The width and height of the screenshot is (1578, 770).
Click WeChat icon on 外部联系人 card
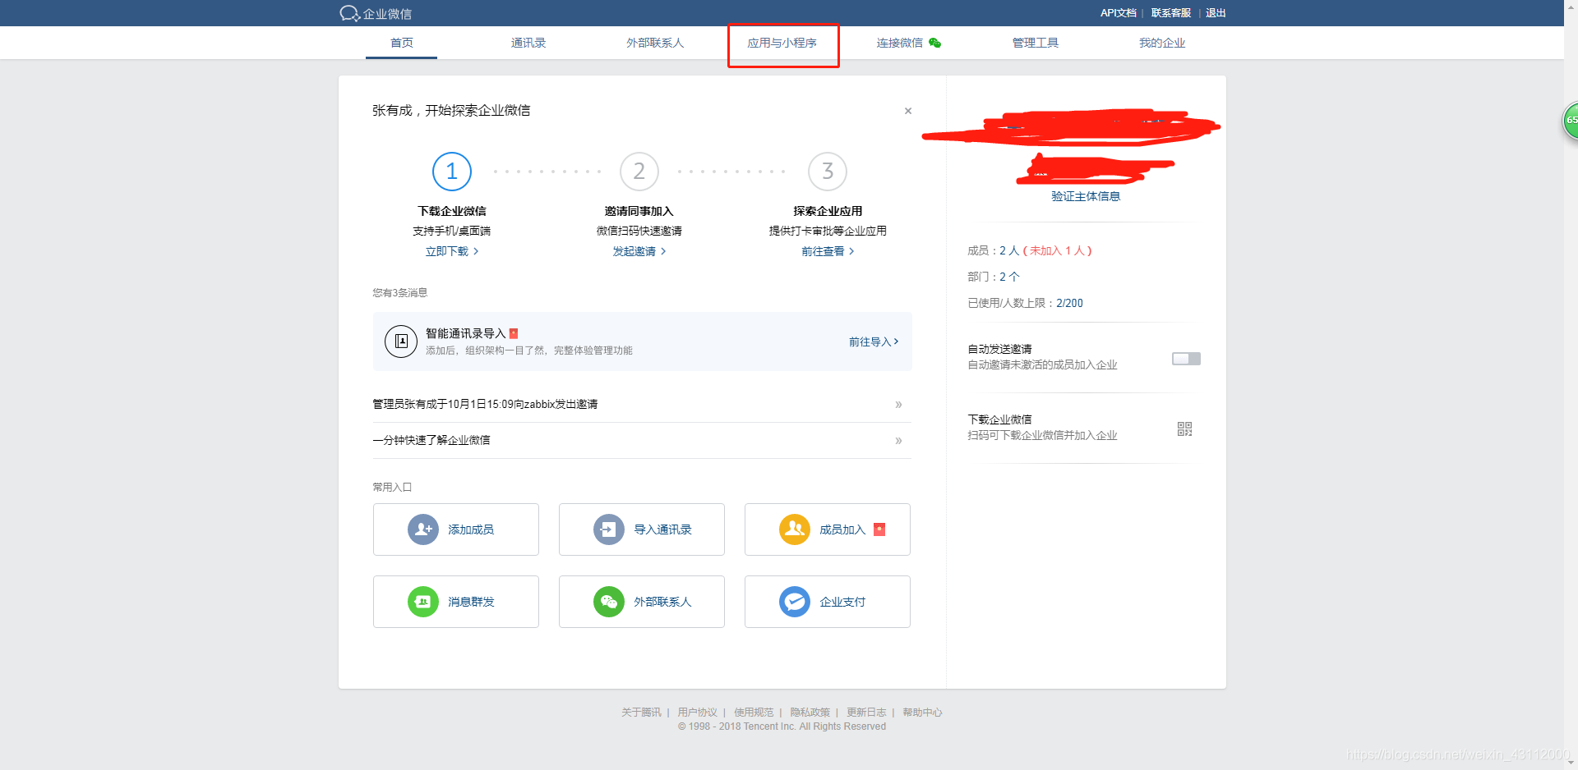point(609,602)
